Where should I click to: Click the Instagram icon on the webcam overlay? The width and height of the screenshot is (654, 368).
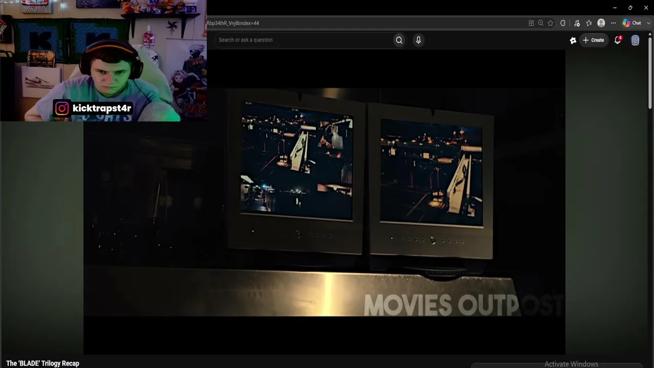click(x=62, y=108)
